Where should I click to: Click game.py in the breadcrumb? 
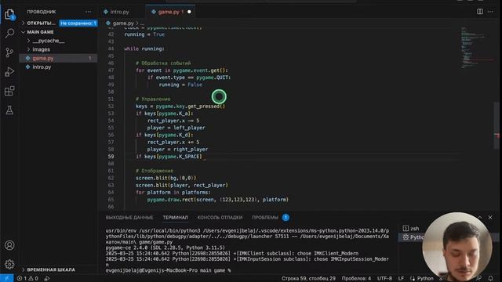(123, 23)
